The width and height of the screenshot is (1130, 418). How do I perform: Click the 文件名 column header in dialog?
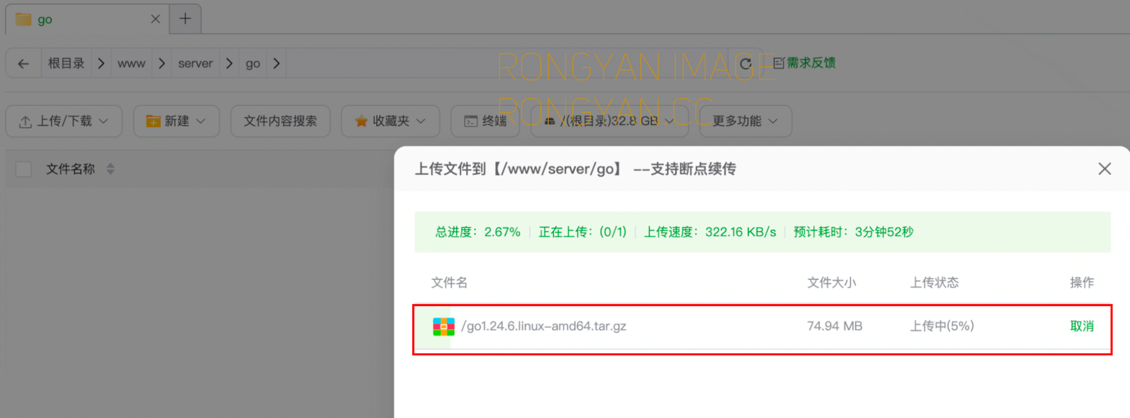[449, 283]
